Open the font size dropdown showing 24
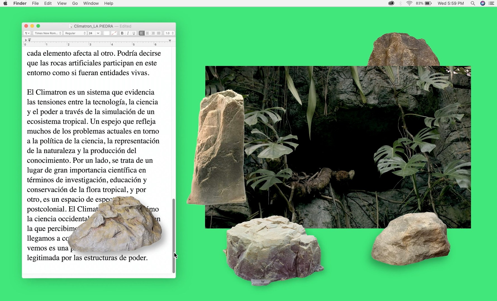 point(94,33)
